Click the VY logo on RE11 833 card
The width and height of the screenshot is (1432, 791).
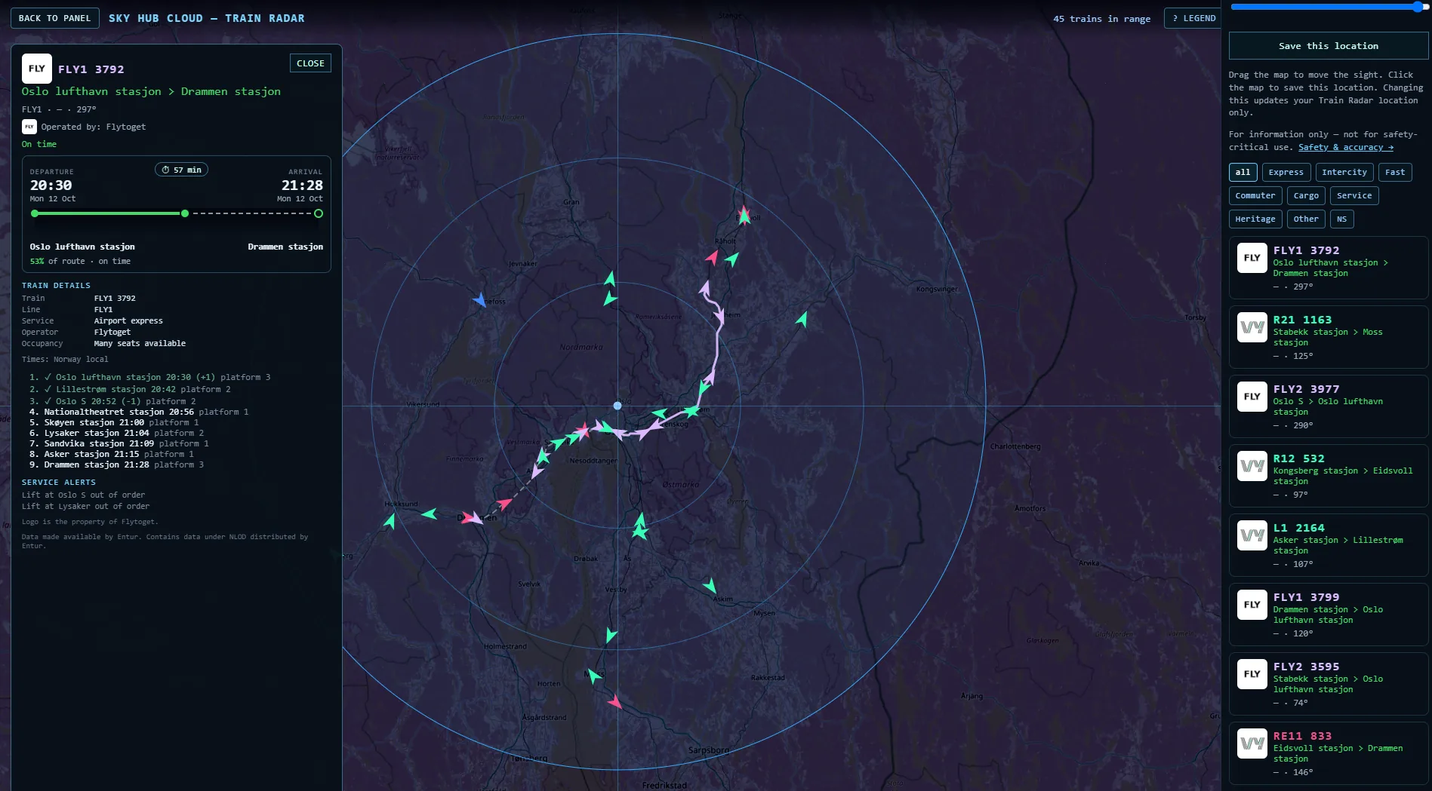pyautogui.click(x=1252, y=743)
